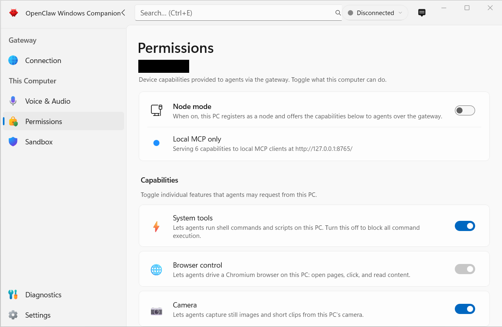Turn off the Camera capability toggle
The width and height of the screenshot is (502, 327).
[465, 309]
